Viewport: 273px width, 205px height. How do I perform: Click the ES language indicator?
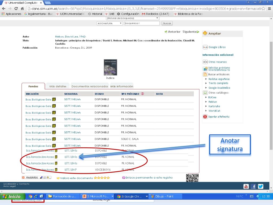(252, 196)
